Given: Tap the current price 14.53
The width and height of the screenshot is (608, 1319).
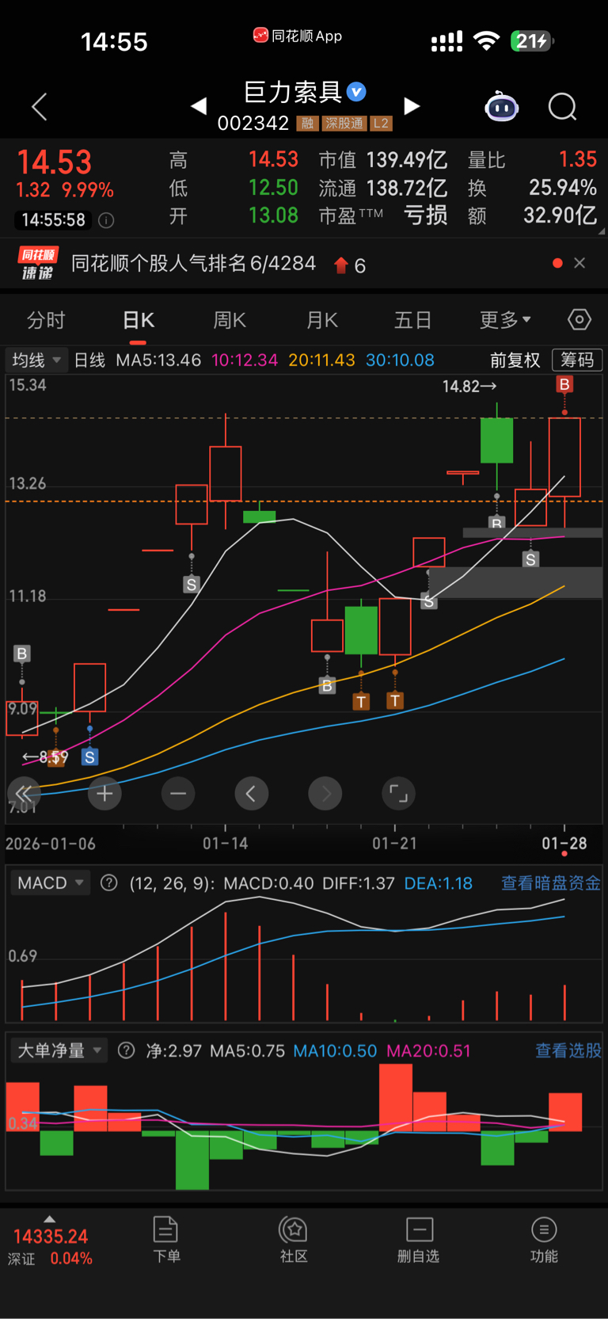Looking at the screenshot, I should pyautogui.click(x=55, y=162).
